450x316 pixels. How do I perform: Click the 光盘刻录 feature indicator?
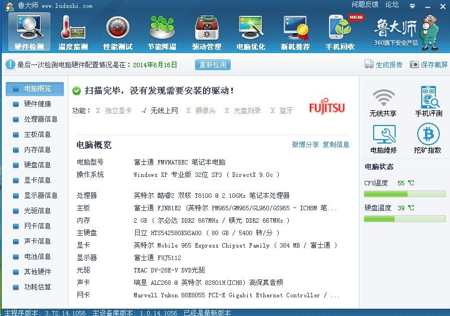tap(243, 110)
